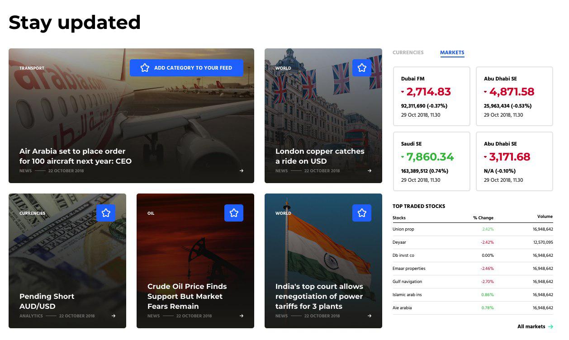
Task: Click red down triangle beside 4,871.58
Action: pyautogui.click(x=486, y=92)
